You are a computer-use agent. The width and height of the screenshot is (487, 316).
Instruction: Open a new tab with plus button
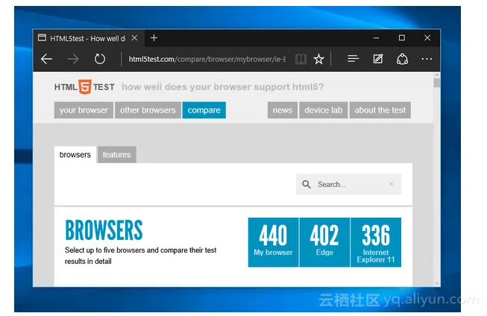(154, 38)
